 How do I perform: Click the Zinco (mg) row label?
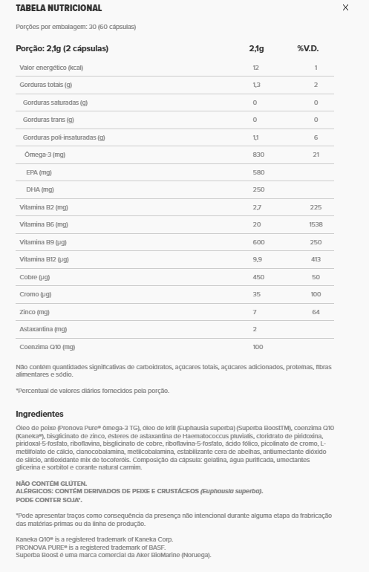pos(35,312)
